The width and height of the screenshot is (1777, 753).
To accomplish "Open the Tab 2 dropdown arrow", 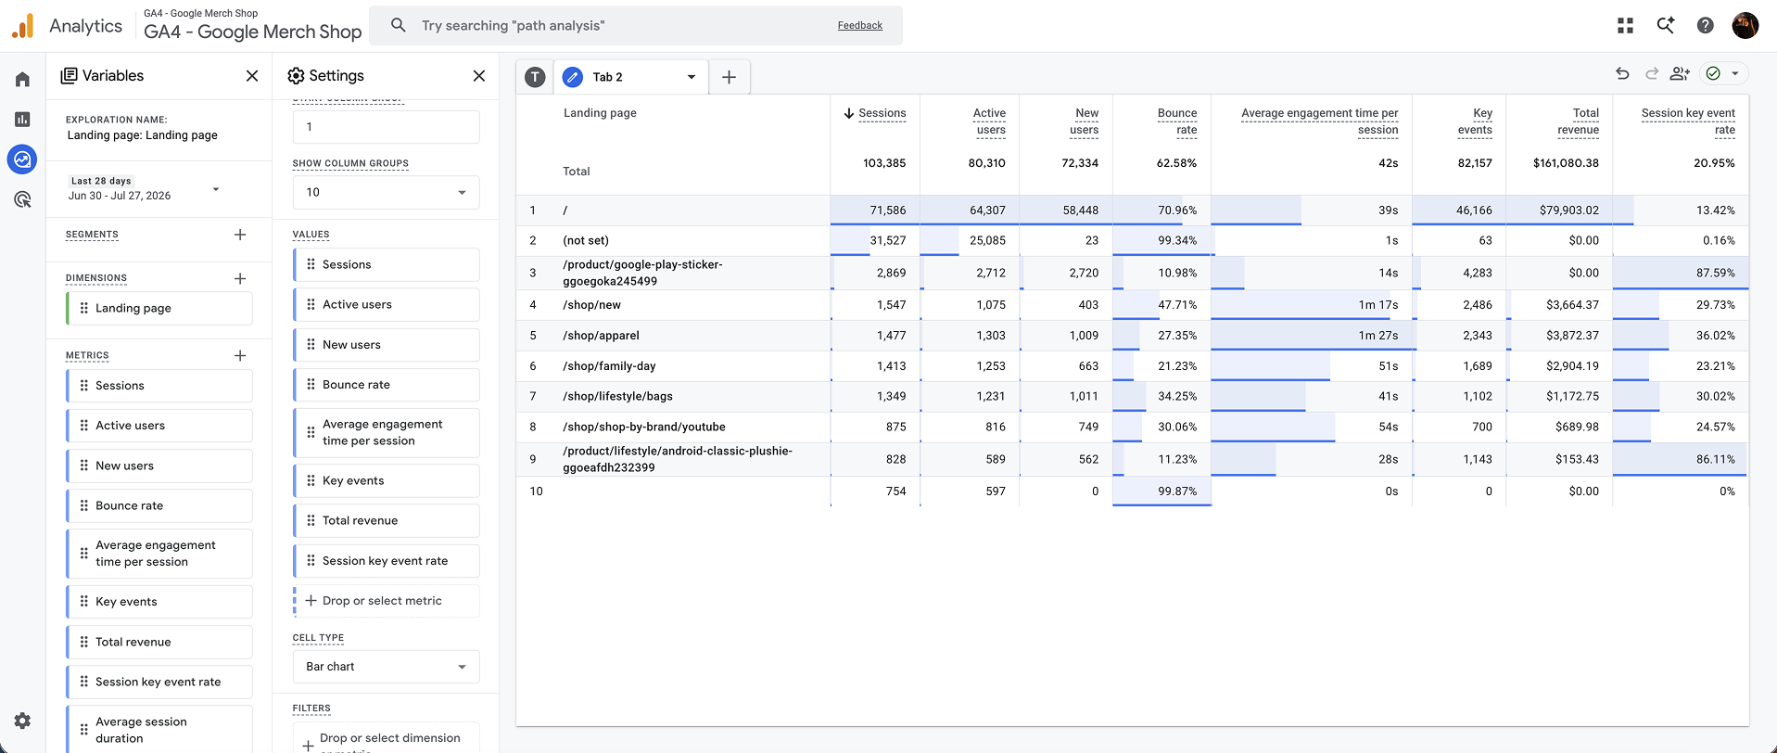I will click(x=692, y=77).
